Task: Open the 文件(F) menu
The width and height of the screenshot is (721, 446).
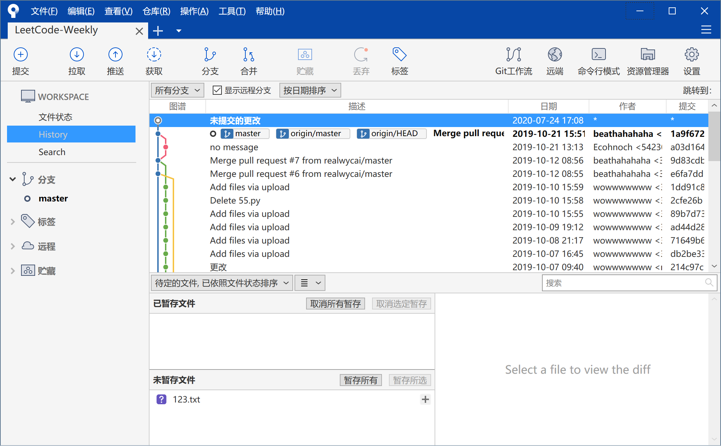Action: pos(44,11)
